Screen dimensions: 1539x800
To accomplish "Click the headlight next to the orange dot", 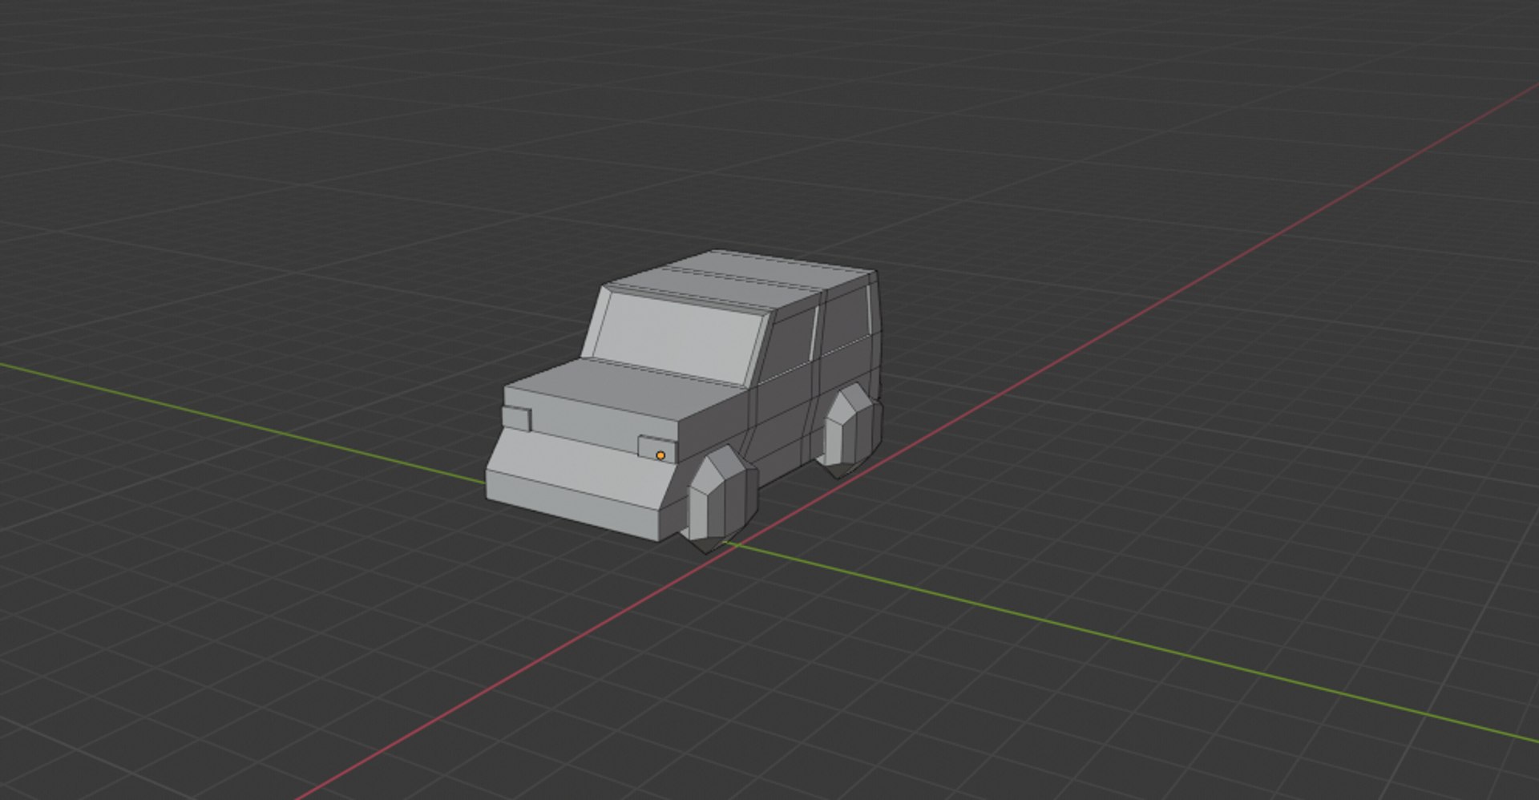I will coord(658,449).
